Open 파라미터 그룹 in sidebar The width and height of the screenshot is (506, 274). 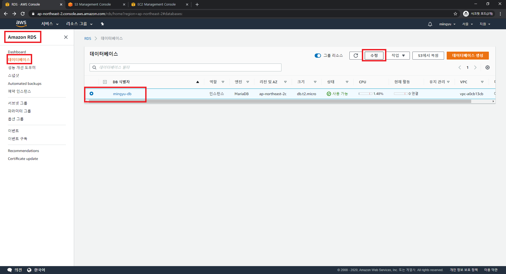click(x=20, y=111)
